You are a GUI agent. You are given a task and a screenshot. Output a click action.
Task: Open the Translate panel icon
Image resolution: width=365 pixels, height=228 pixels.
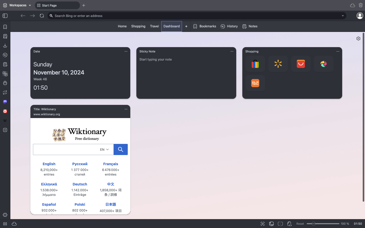(5, 74)
